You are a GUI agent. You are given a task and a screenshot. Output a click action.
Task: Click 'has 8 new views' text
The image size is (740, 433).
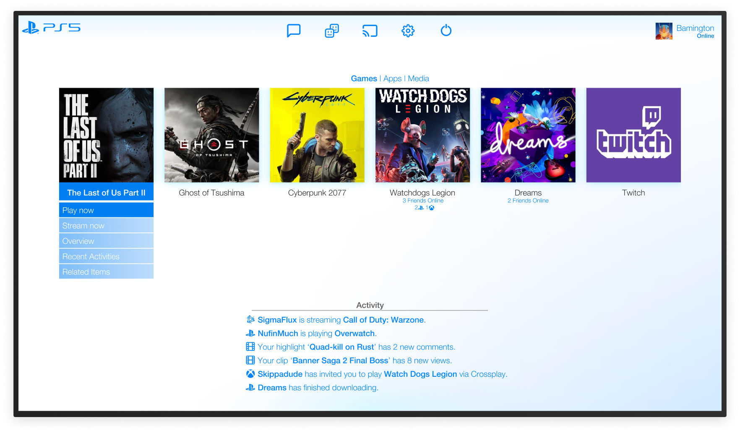(x=422, y=360)
